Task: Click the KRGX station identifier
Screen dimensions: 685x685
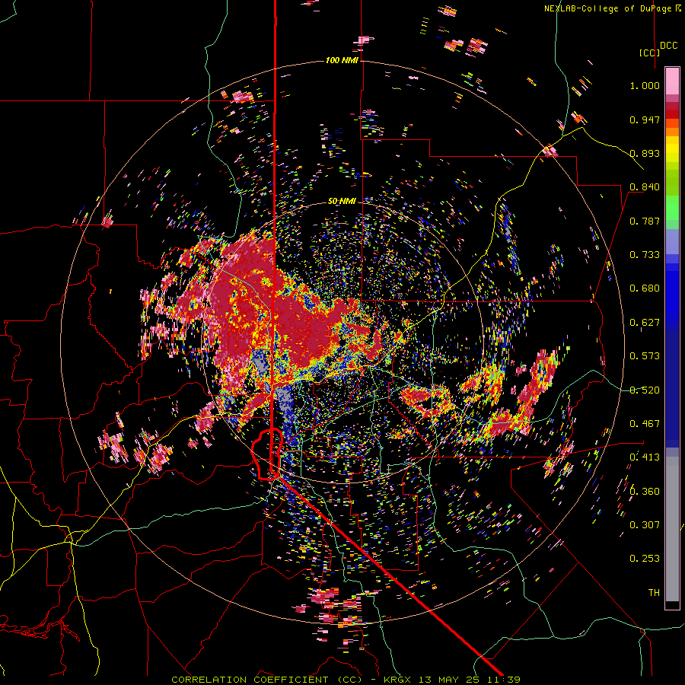Action: 397,680
